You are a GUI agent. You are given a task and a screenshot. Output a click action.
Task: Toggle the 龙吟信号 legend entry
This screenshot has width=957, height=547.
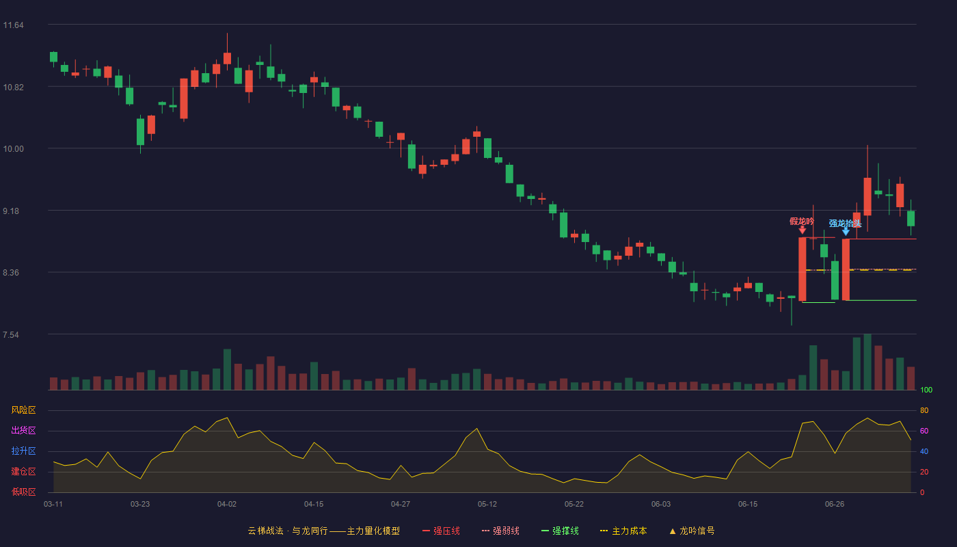(x=692, y=531)
